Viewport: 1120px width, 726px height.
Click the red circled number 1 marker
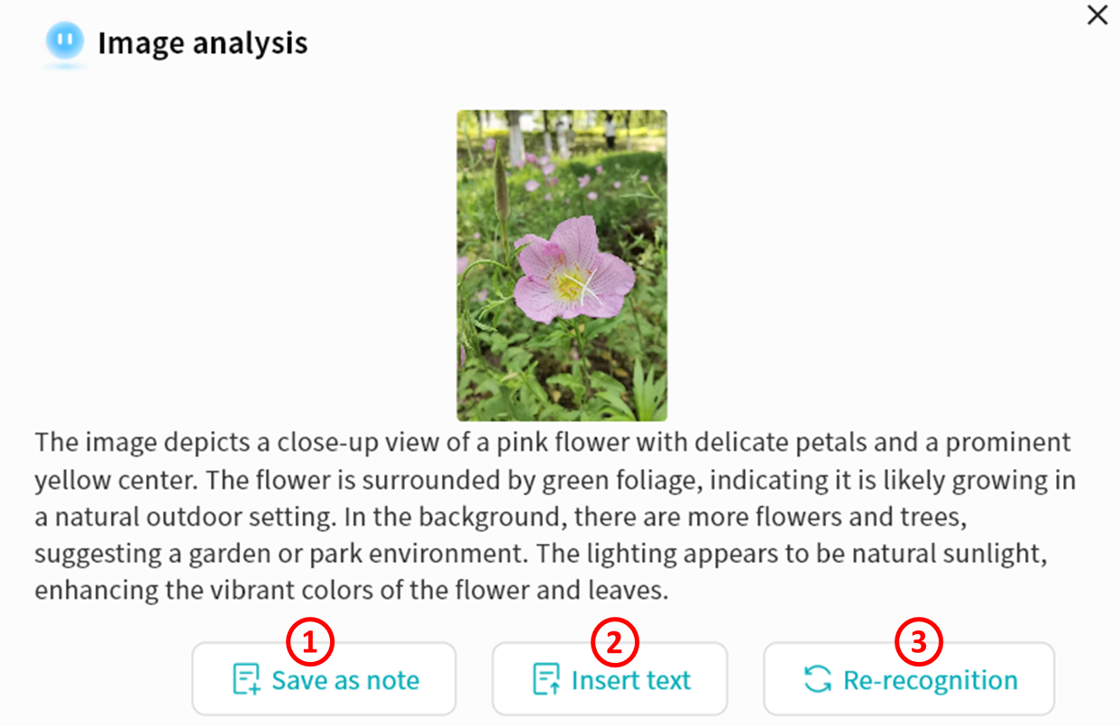pos(310,641)
